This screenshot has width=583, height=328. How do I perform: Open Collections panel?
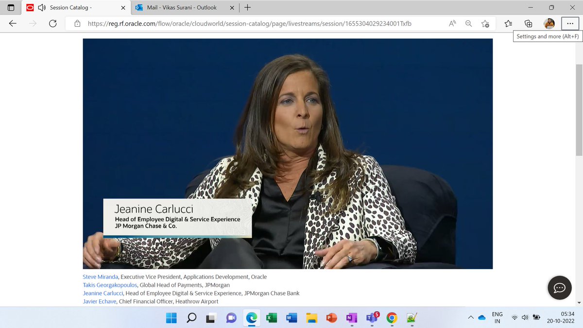pyautogui.click(x=529, y=23)
